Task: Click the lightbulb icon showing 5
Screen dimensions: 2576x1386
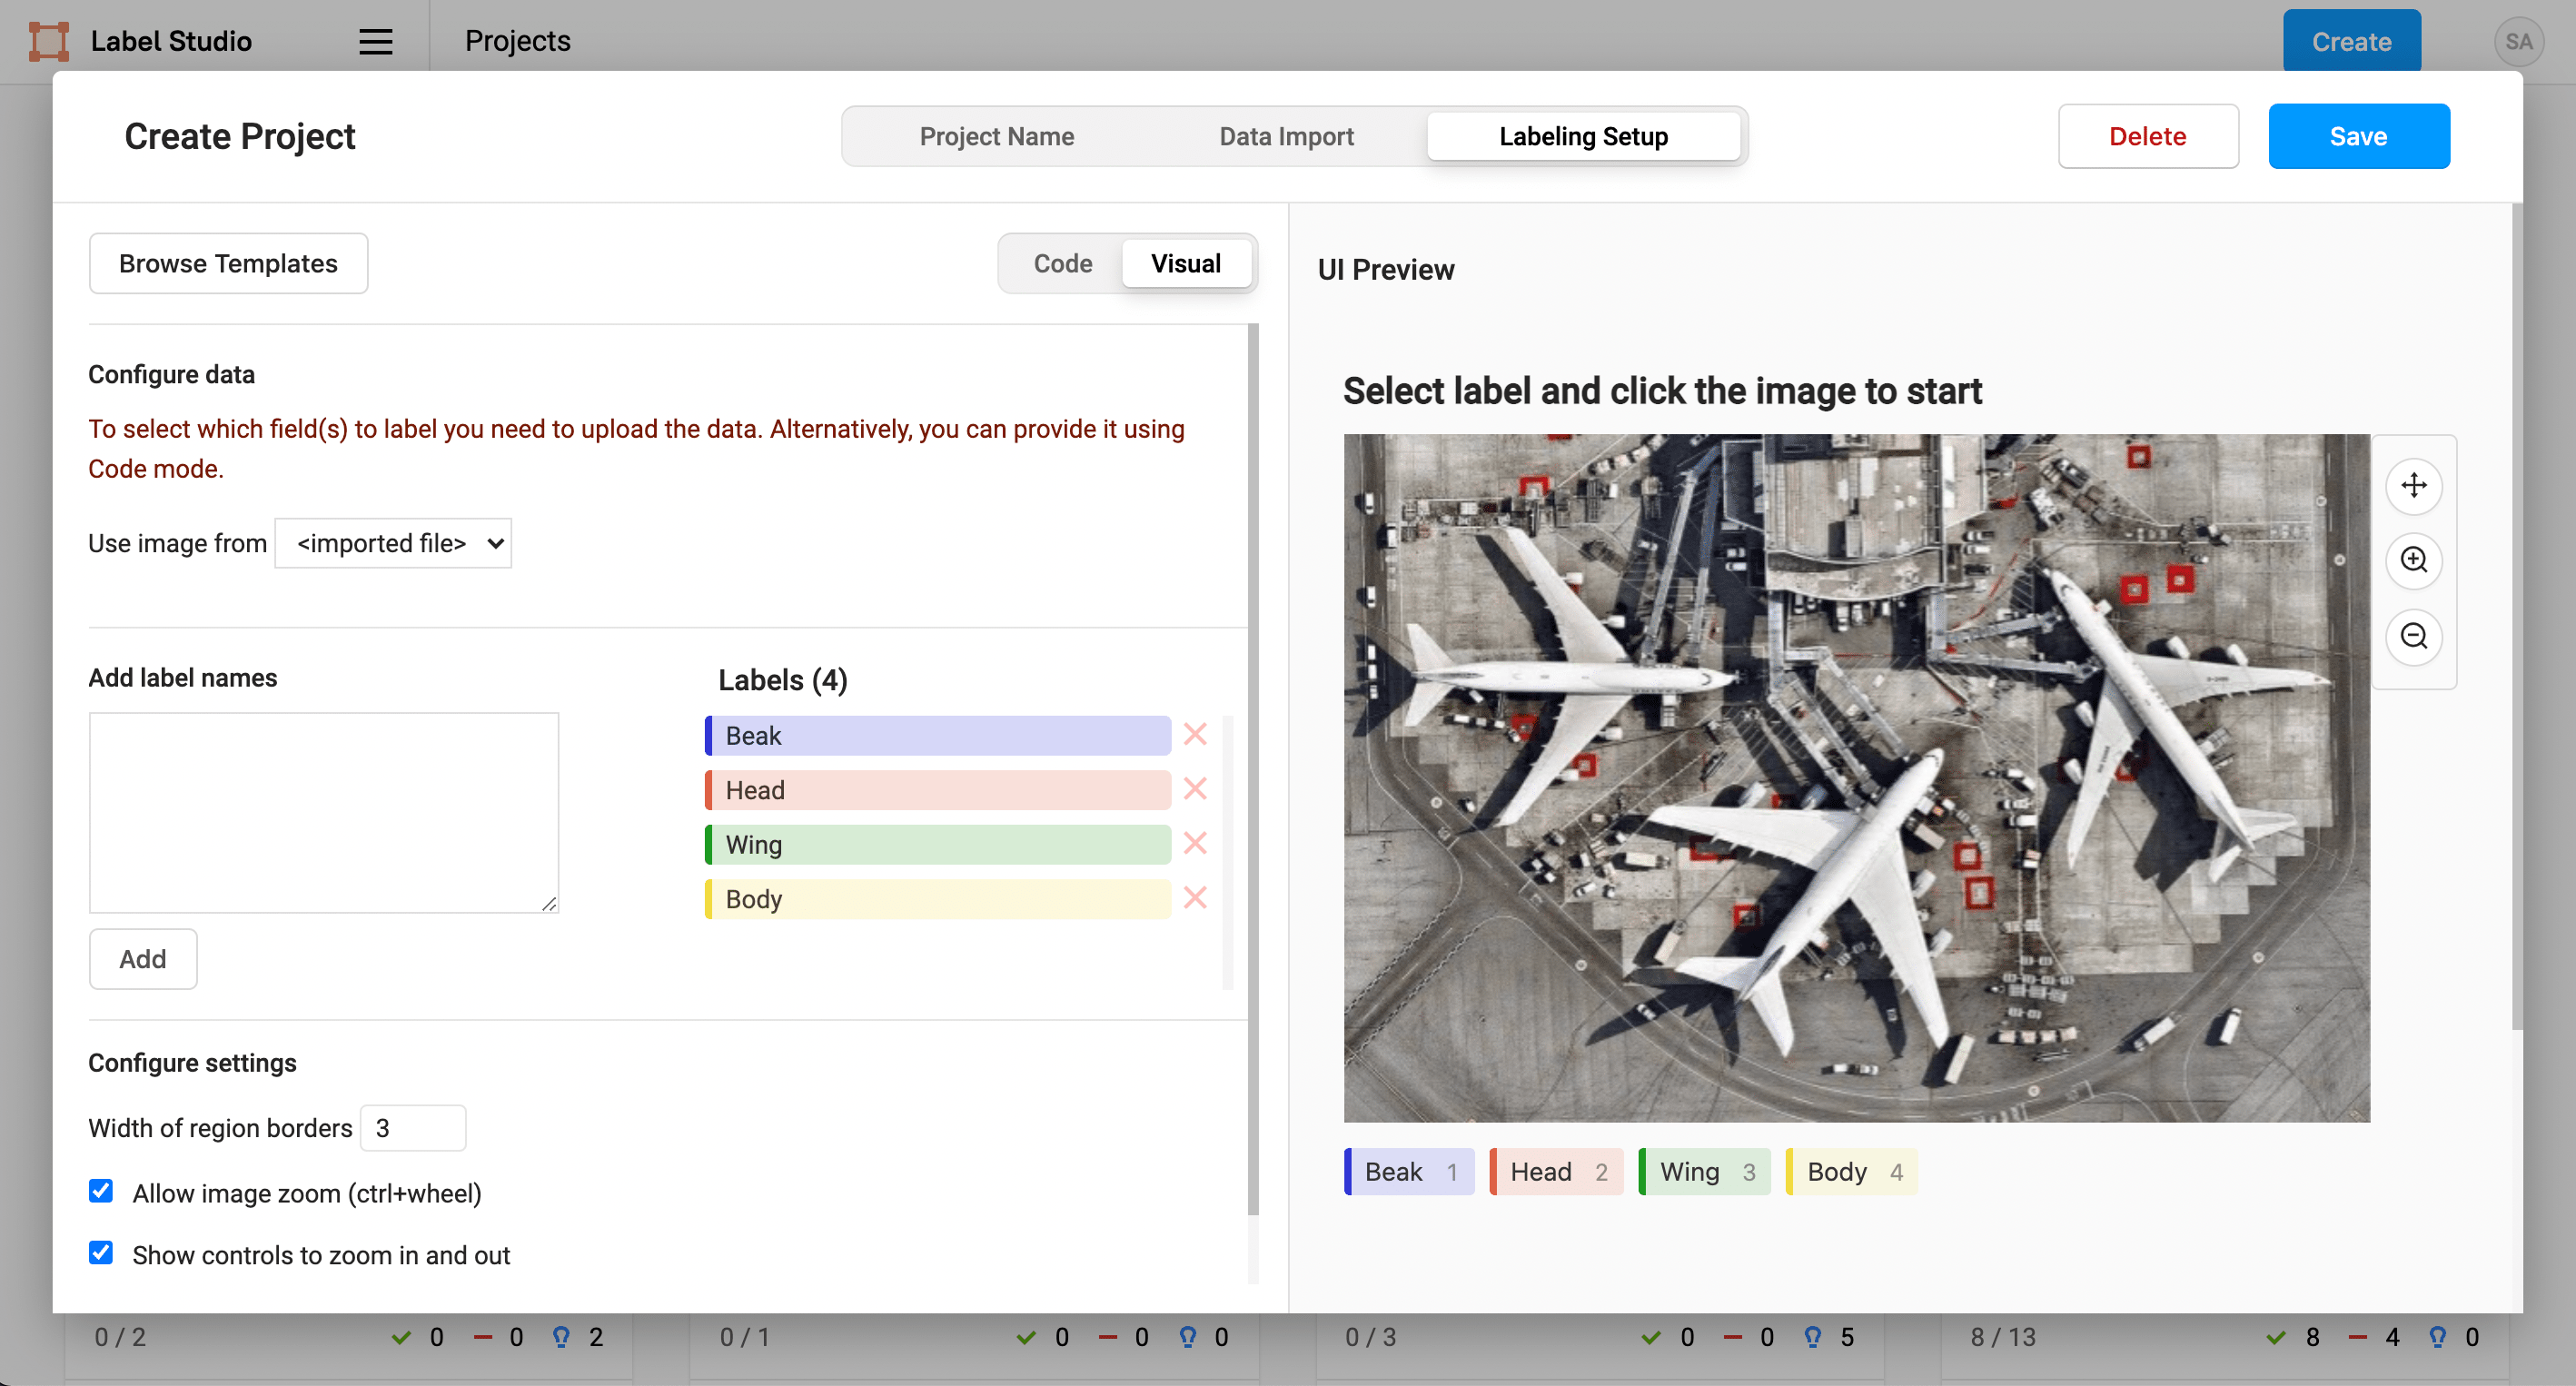Action: click(1812, 1336)
